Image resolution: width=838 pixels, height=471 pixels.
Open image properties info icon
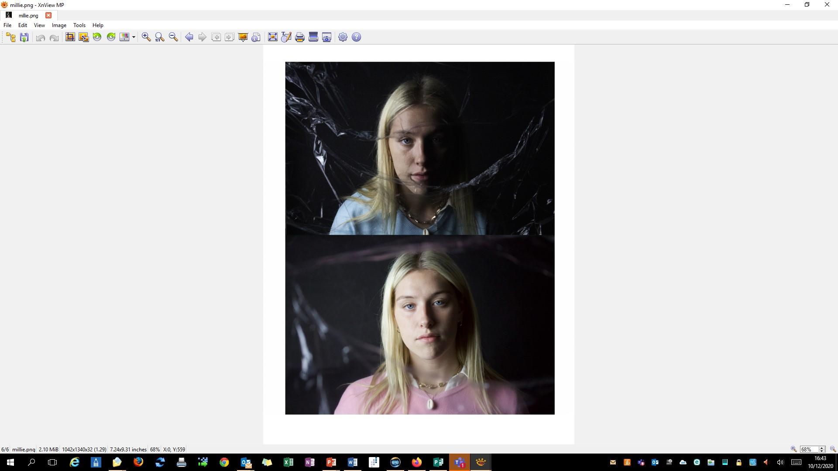click(256, 37)
